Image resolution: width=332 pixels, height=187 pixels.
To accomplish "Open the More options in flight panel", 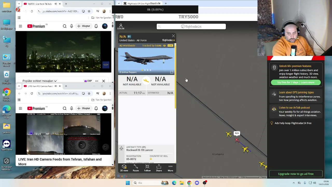I will tap(170, 168).
